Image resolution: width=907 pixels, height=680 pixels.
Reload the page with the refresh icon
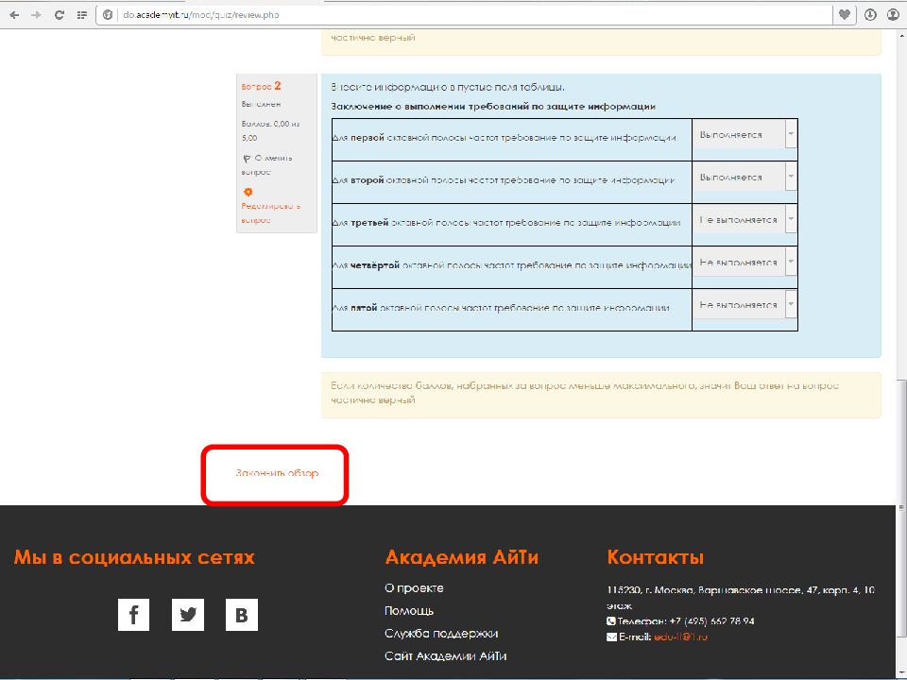coord(59,14)
